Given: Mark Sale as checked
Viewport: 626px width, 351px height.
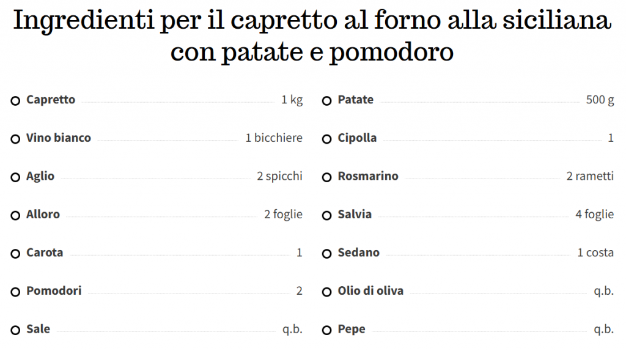Looking at the screenshot, I should (x=15, y=330).
